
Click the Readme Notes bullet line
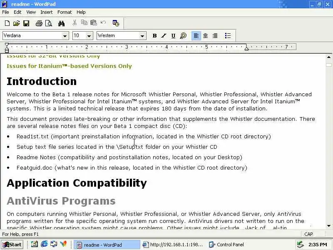129,157
